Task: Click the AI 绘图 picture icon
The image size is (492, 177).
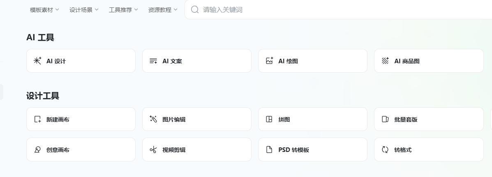Action: click(269, 61)
